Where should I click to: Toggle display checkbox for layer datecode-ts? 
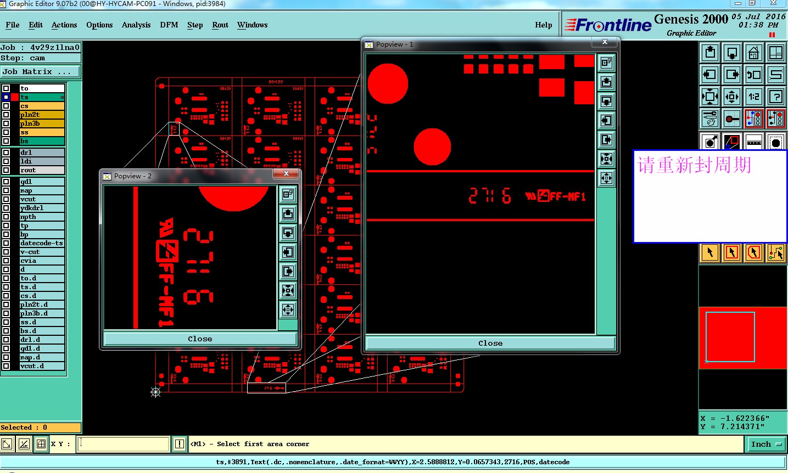click(x=6, y=243)
